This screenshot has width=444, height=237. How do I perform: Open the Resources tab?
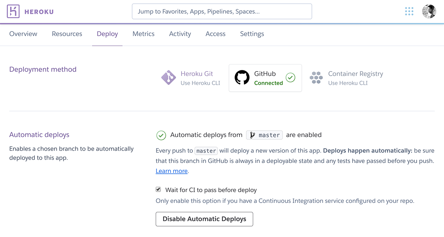[67, 34]
